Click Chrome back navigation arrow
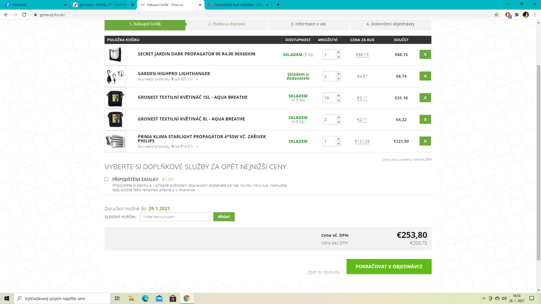The image size is (541, 304). [x=6, y=15]
